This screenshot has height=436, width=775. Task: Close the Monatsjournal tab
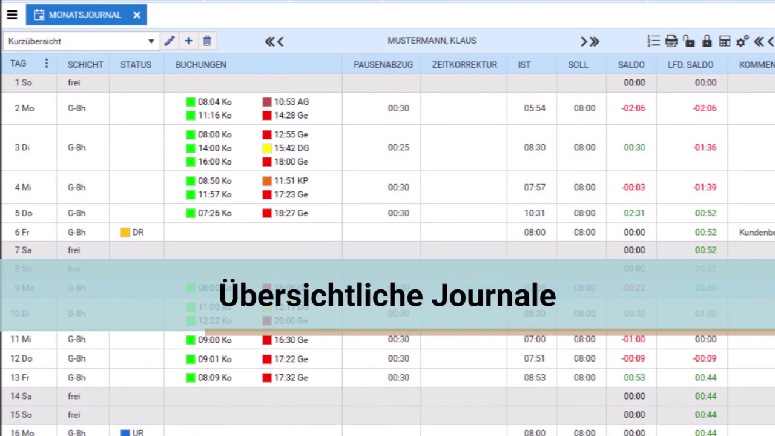pos(137,15)
